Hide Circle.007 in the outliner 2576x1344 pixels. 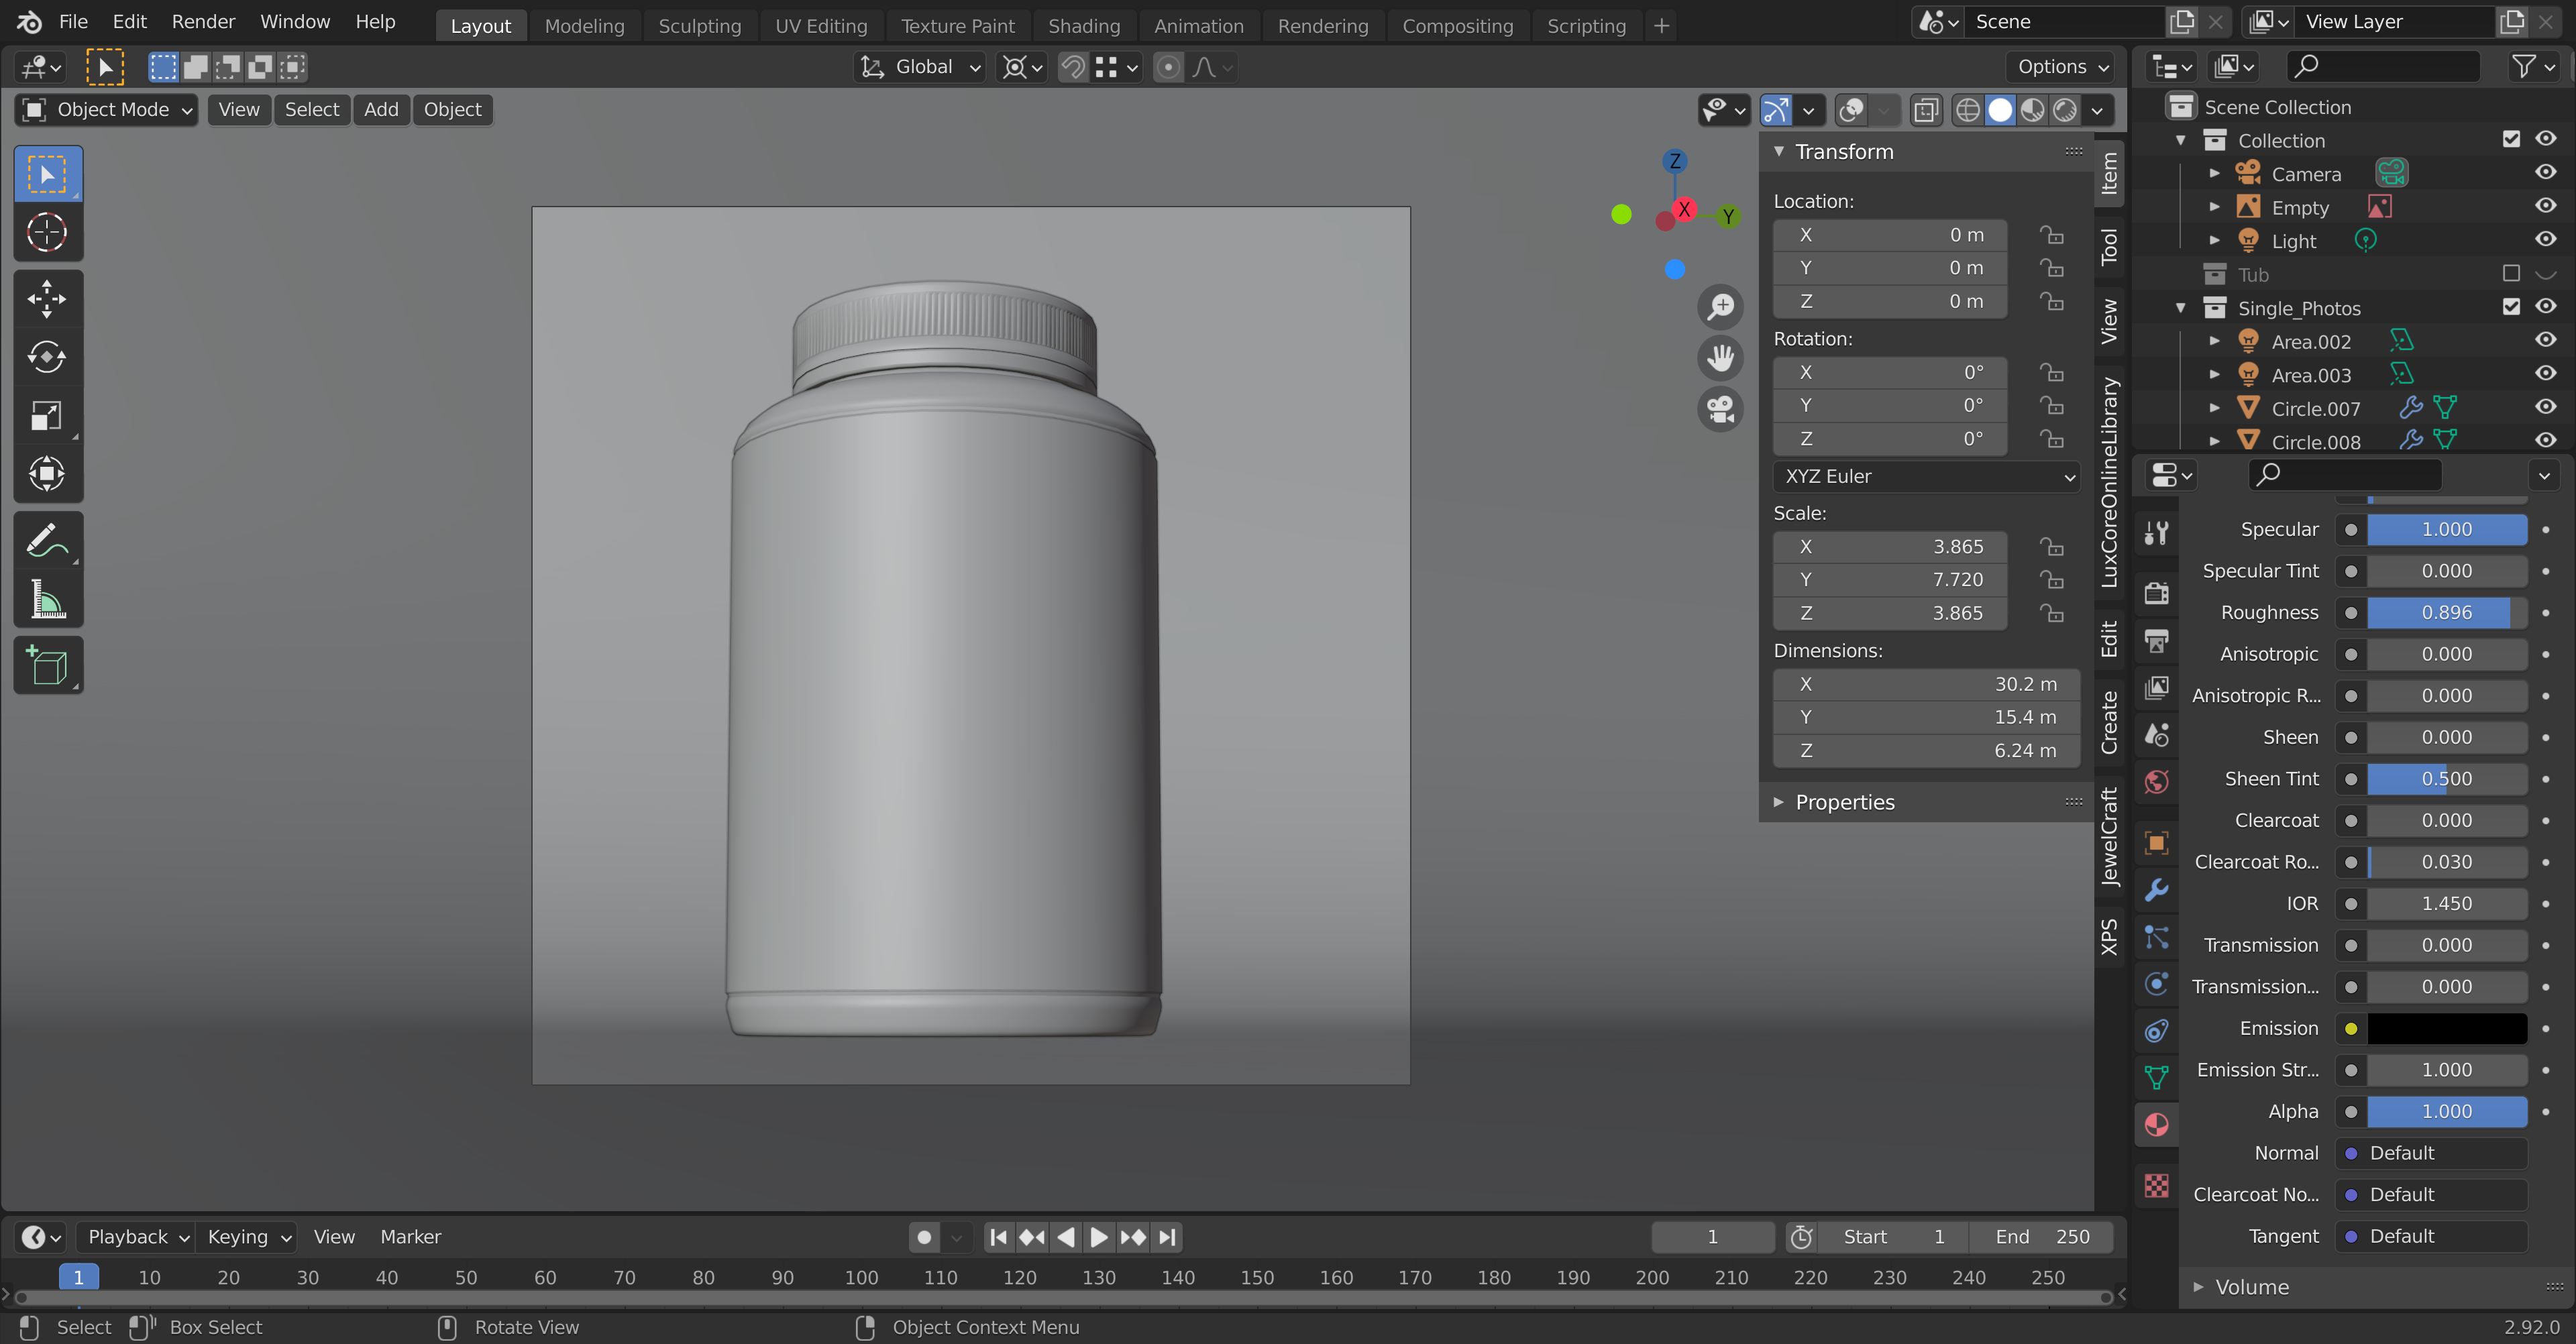2545,407
